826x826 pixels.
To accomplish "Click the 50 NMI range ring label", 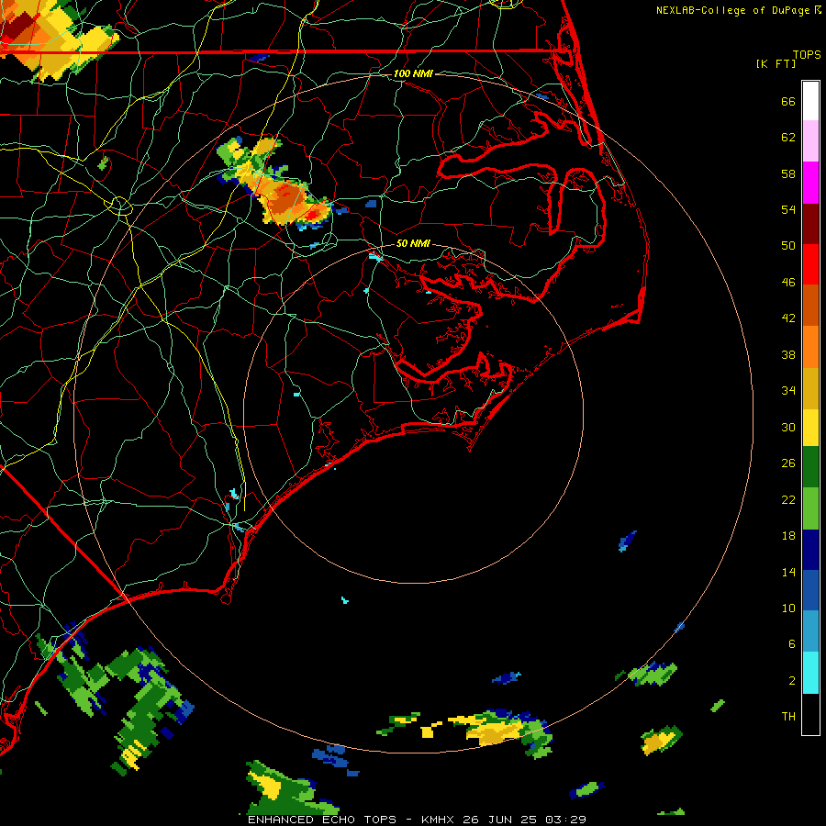I will (413, 243).
